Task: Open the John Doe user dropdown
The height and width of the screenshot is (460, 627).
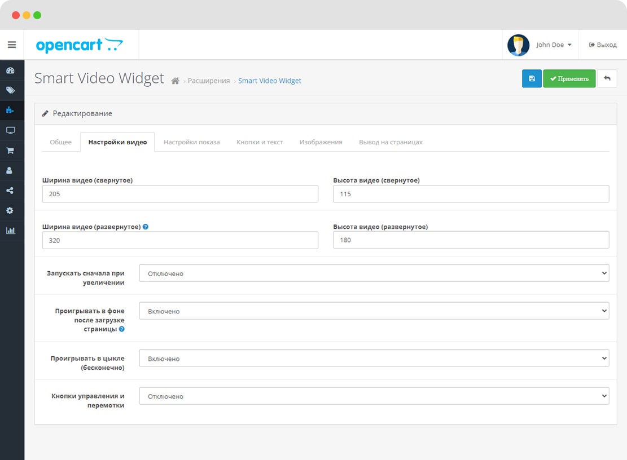Action: point(554,45)
